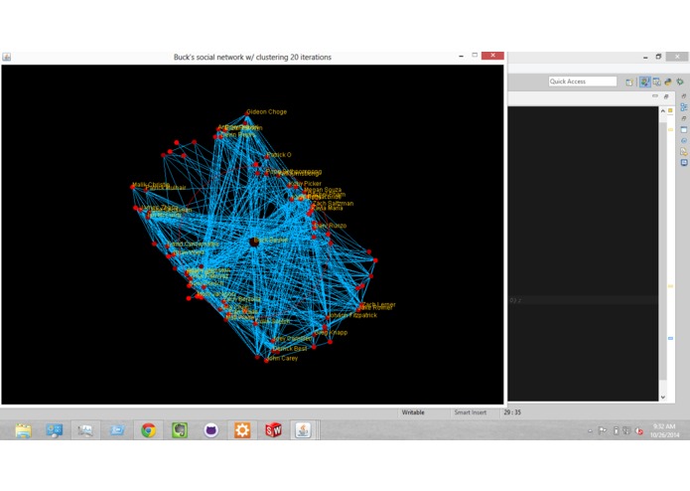The image size is (690, 491).
Task: Click the Zach Saltzman node label
Action: (x=333, y=204)
